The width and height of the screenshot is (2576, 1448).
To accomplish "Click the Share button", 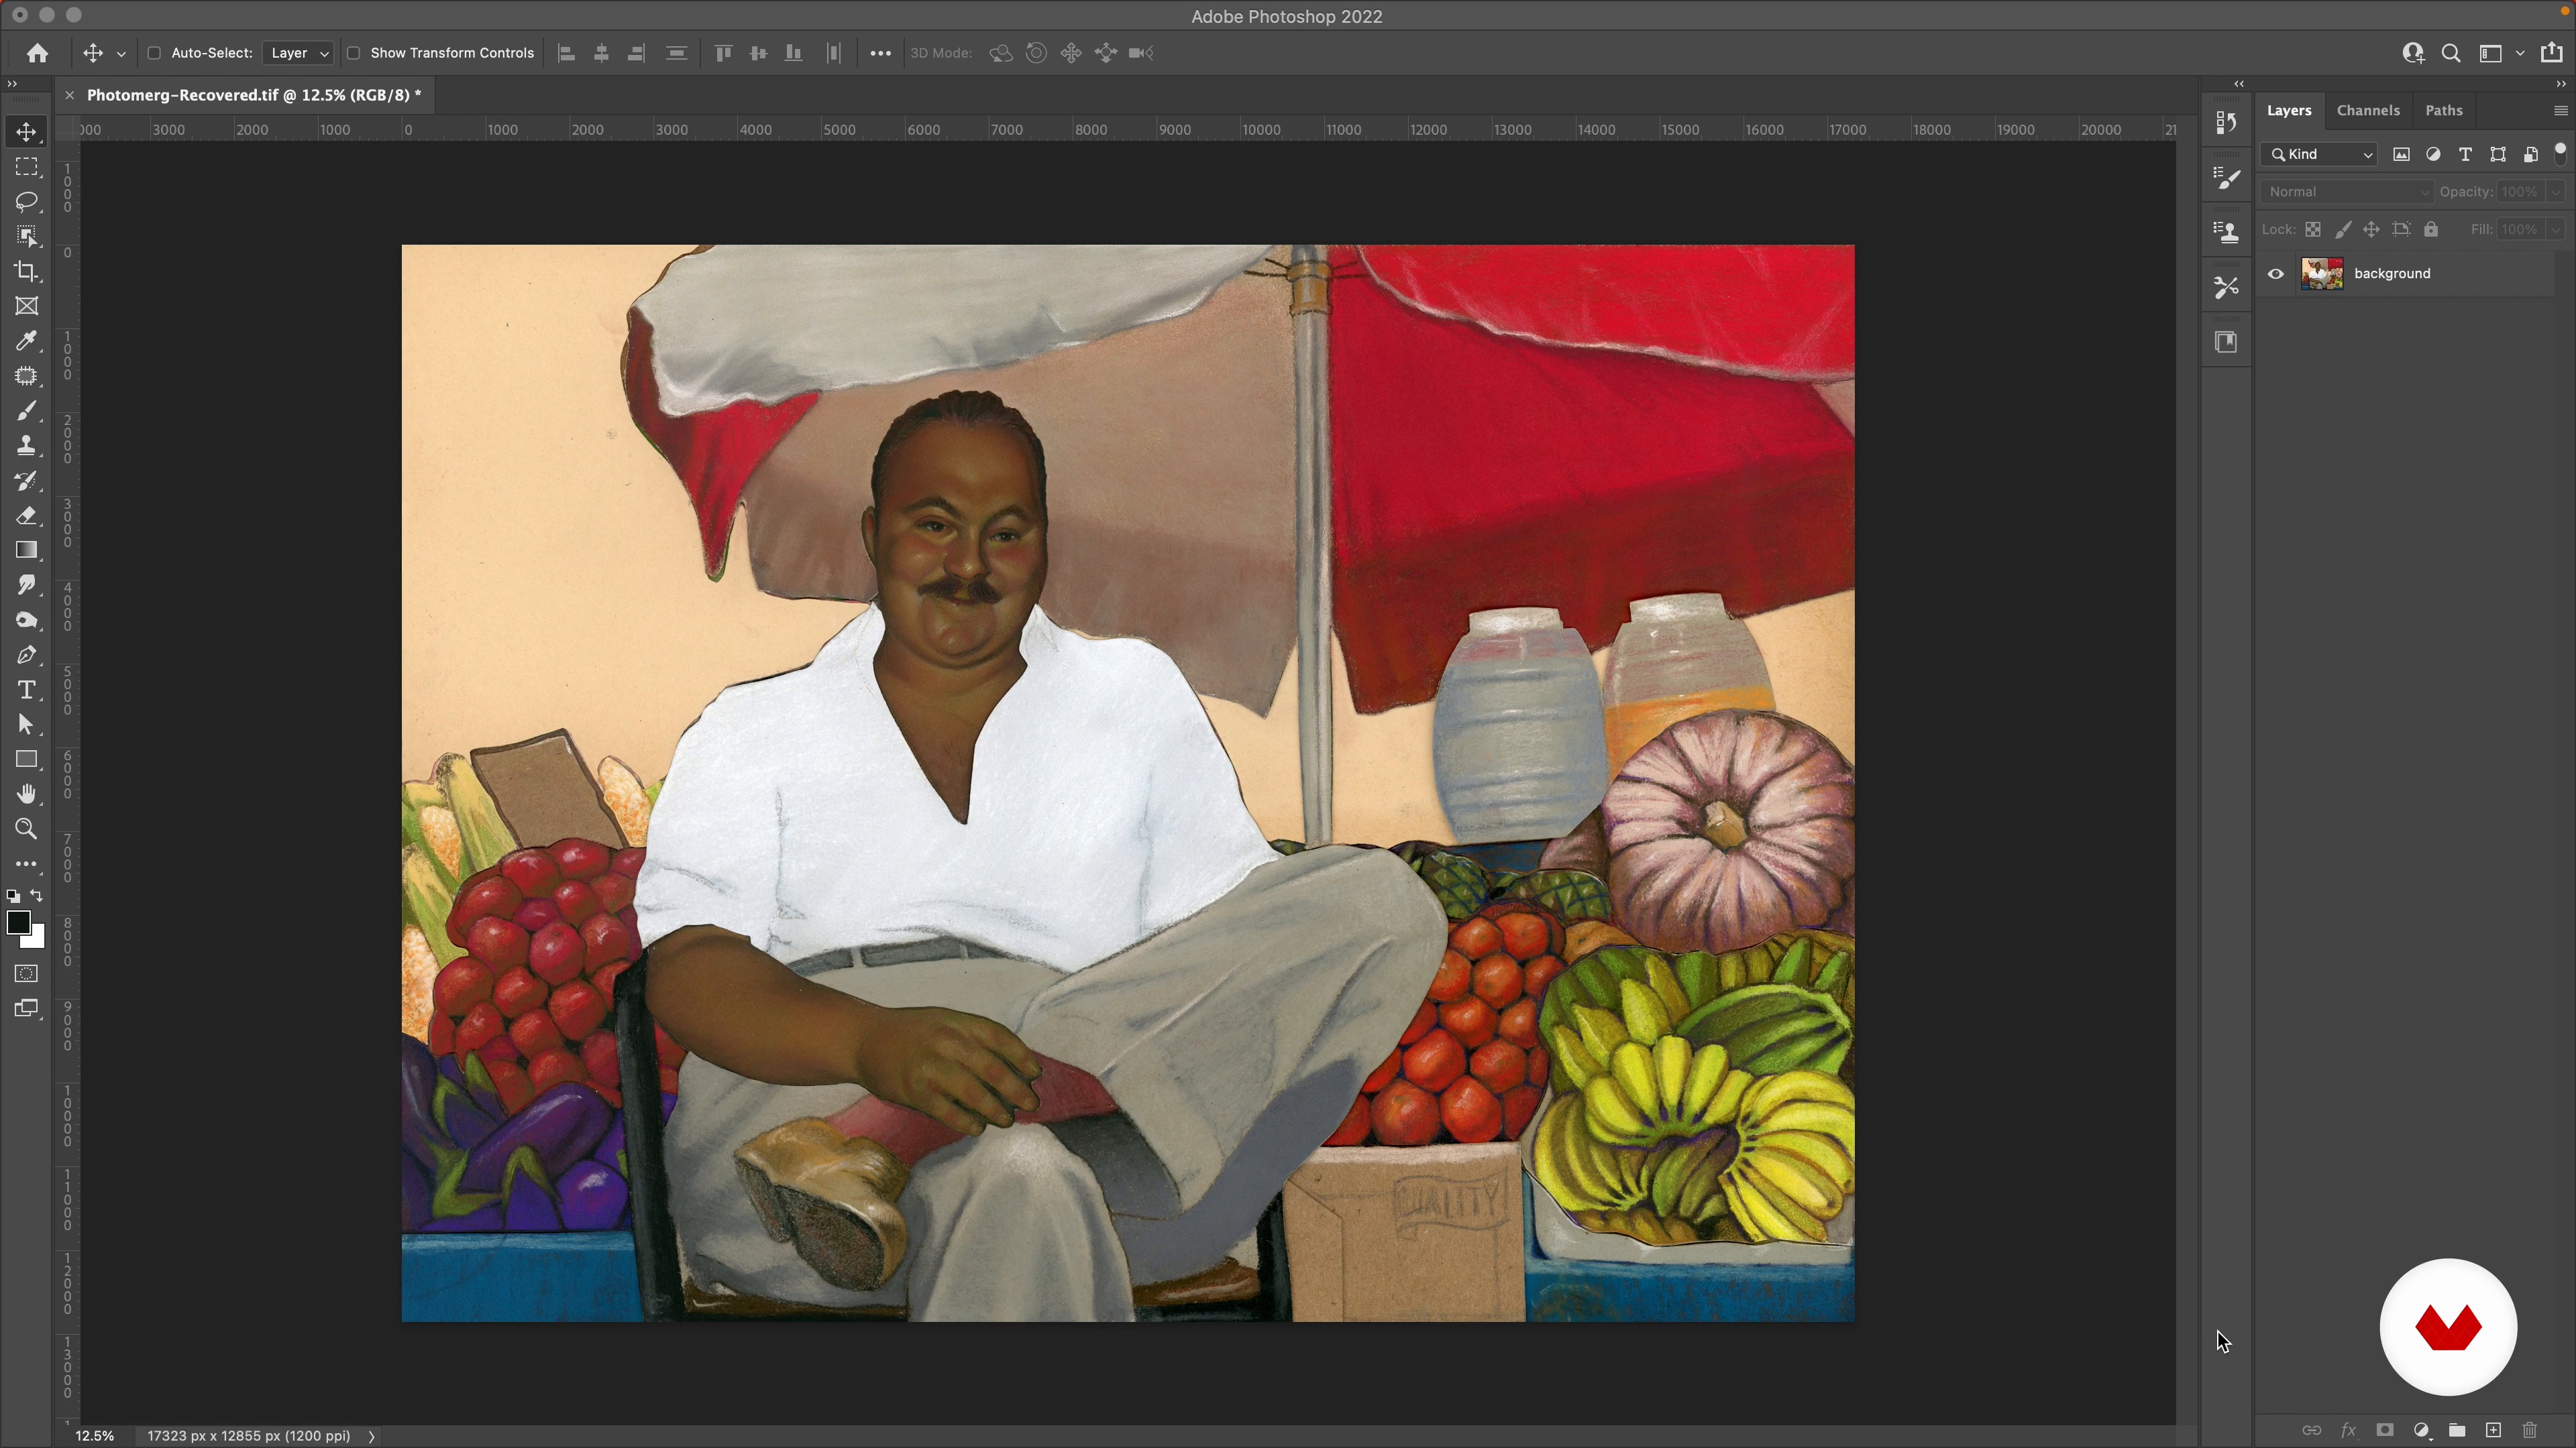I will pos(2551,53).
